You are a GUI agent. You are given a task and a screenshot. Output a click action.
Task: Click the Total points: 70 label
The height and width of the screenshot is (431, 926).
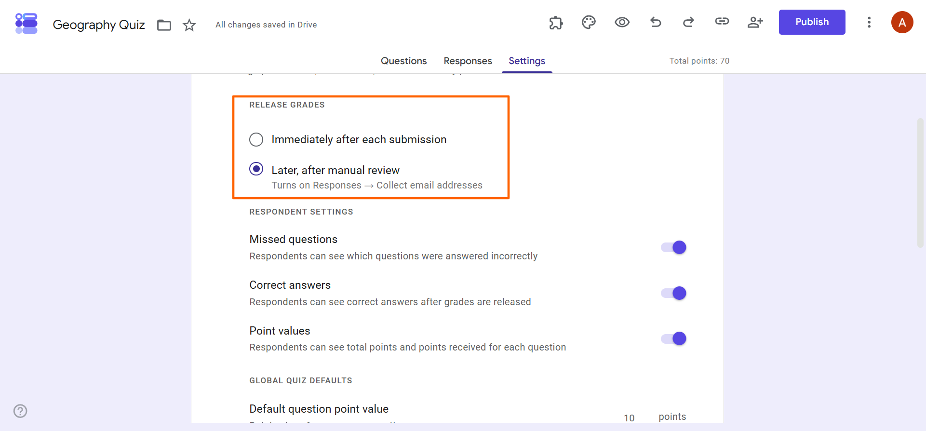[x=699, y=61]
